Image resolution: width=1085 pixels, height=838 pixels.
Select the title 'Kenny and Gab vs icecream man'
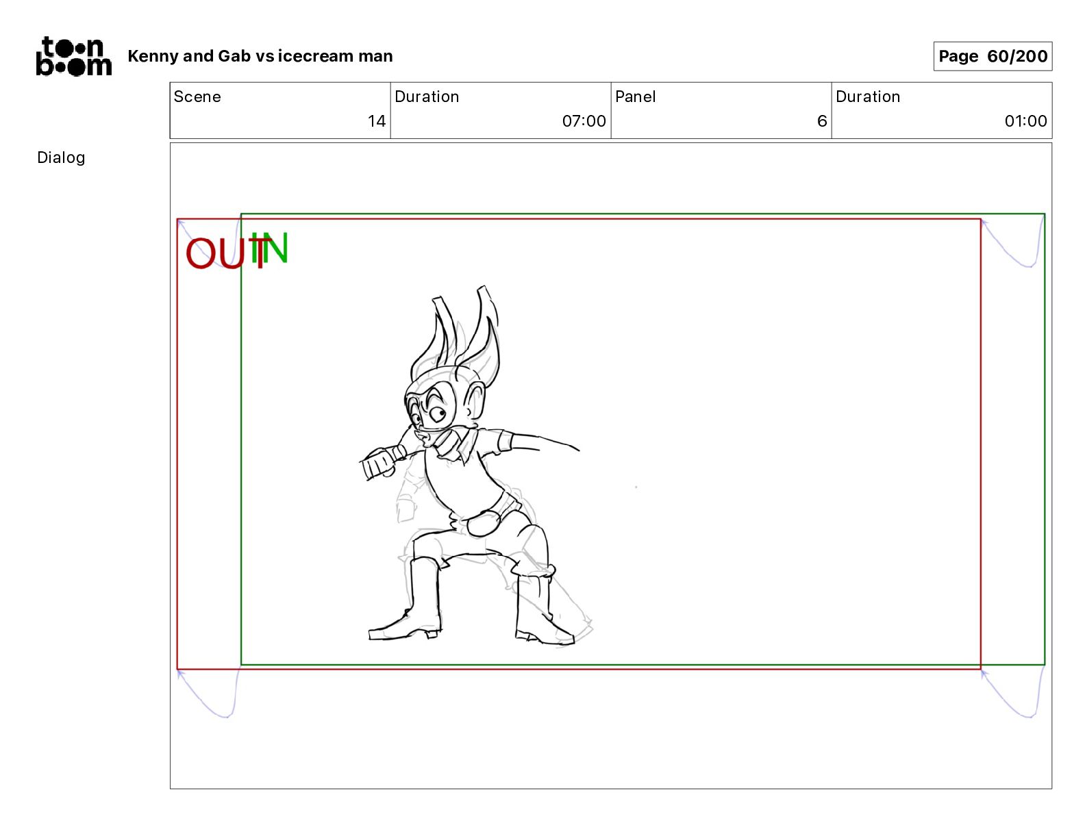point(260,56)
